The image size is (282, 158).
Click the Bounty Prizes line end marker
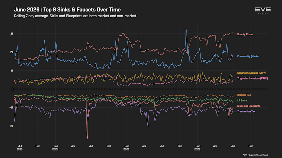(233, 32)
